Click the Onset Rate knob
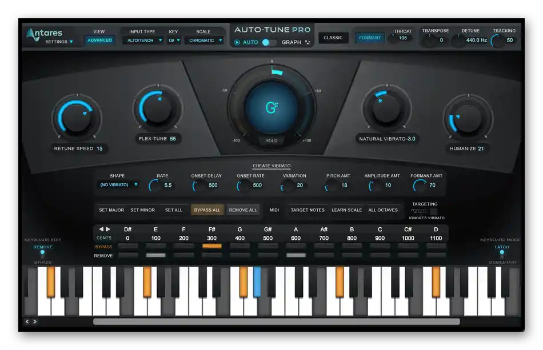 [x=243, y=186]
